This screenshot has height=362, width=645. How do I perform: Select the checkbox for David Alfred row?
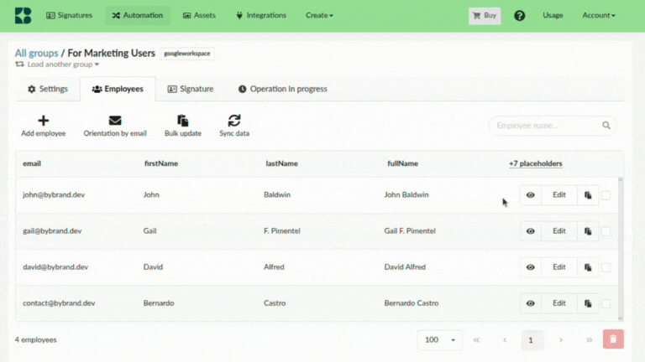click(x=606, y=267)
